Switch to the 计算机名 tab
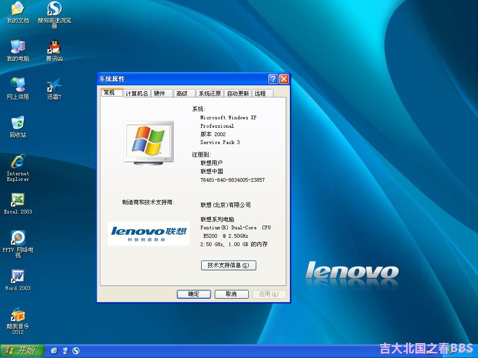 [137, 93]
